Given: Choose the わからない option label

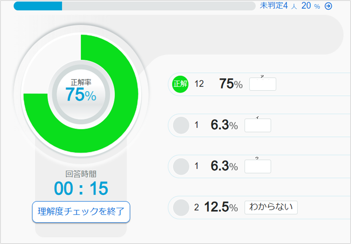Looking at the screenshot, I should tap(271, 207).
